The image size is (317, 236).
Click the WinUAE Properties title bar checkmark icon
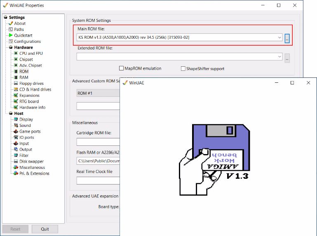(5, 5)
